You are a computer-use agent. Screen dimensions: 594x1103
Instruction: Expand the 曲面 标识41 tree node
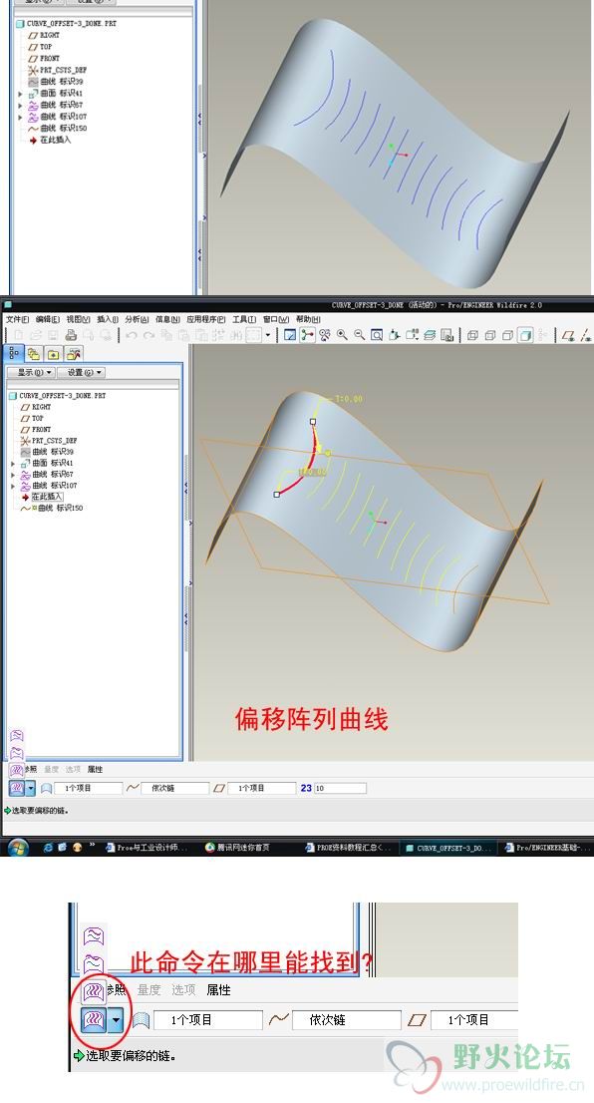[13, 464]
